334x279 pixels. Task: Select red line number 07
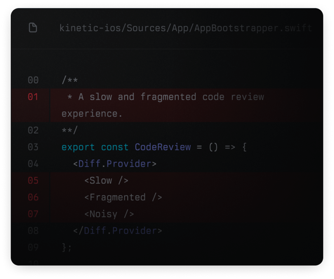(33, 214)
